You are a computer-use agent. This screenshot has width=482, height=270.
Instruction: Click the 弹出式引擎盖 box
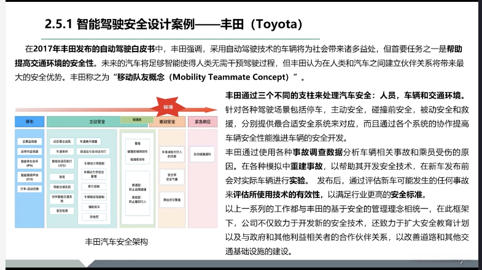(172, 200)
